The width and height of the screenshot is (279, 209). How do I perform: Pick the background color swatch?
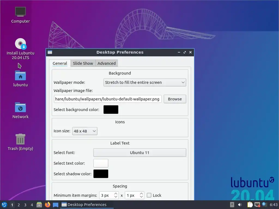coord(111,109)
